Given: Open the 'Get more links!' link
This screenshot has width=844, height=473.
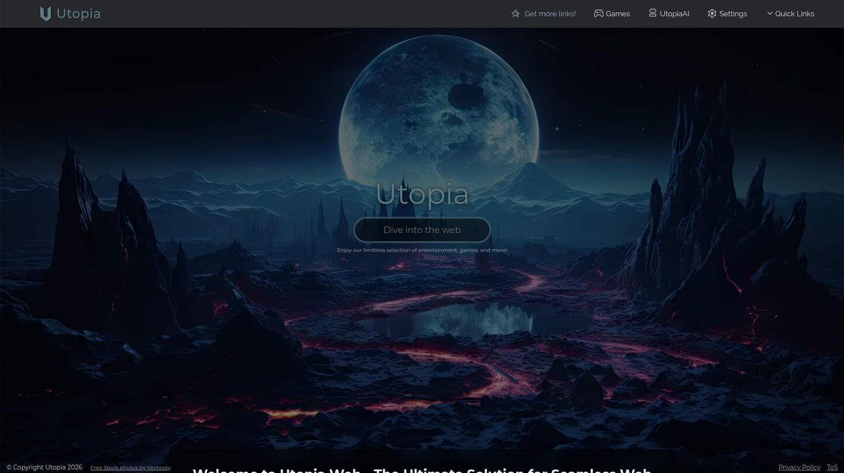Looking at the screenshot, I should (549, 14).
